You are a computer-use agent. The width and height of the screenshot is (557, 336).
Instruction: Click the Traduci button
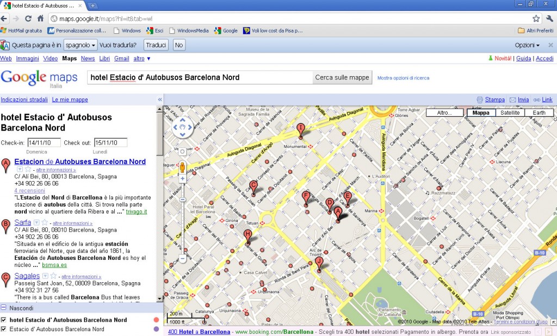click(x=156, y=45)
